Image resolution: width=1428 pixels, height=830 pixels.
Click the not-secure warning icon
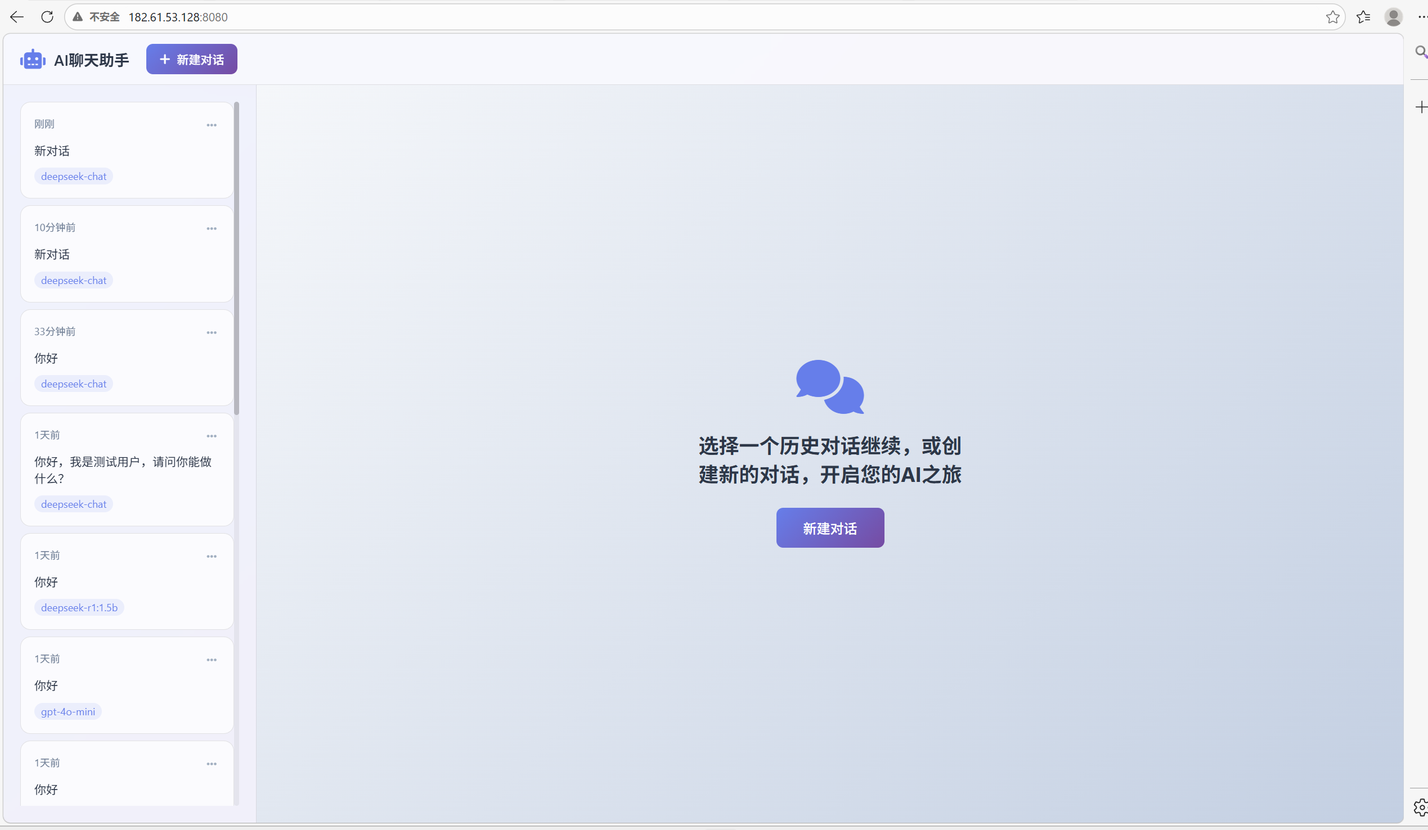pos(78,17)
